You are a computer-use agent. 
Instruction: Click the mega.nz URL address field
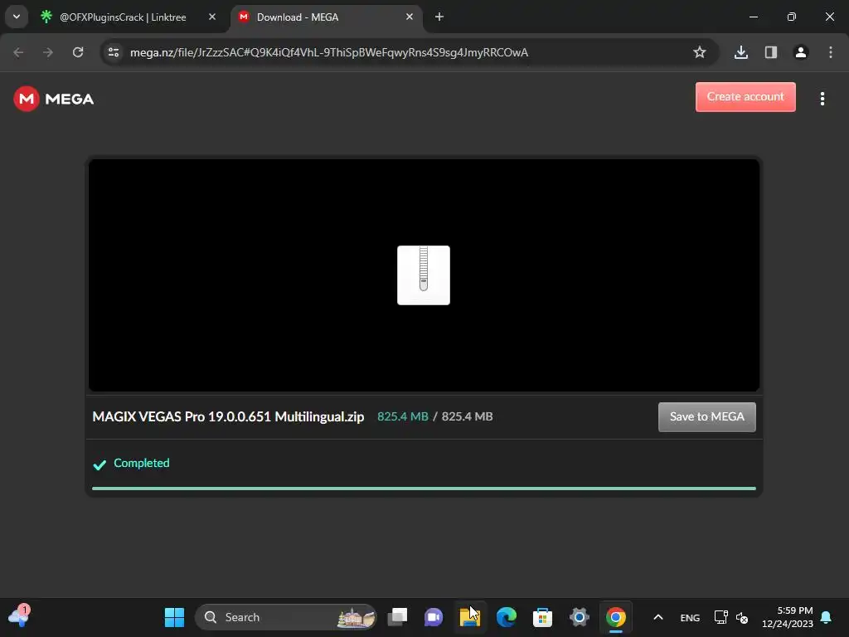point(329,52)
